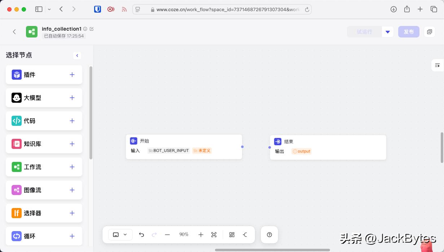444x252 pixels.
Task: Click the edit icon beside info_collection1
Action: click(x=92, y=29)
